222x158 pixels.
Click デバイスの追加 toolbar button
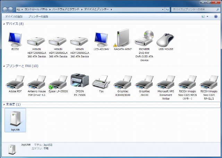point(14,17)
